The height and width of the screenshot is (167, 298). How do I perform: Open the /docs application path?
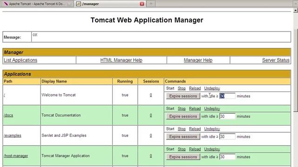pos(8,116)
